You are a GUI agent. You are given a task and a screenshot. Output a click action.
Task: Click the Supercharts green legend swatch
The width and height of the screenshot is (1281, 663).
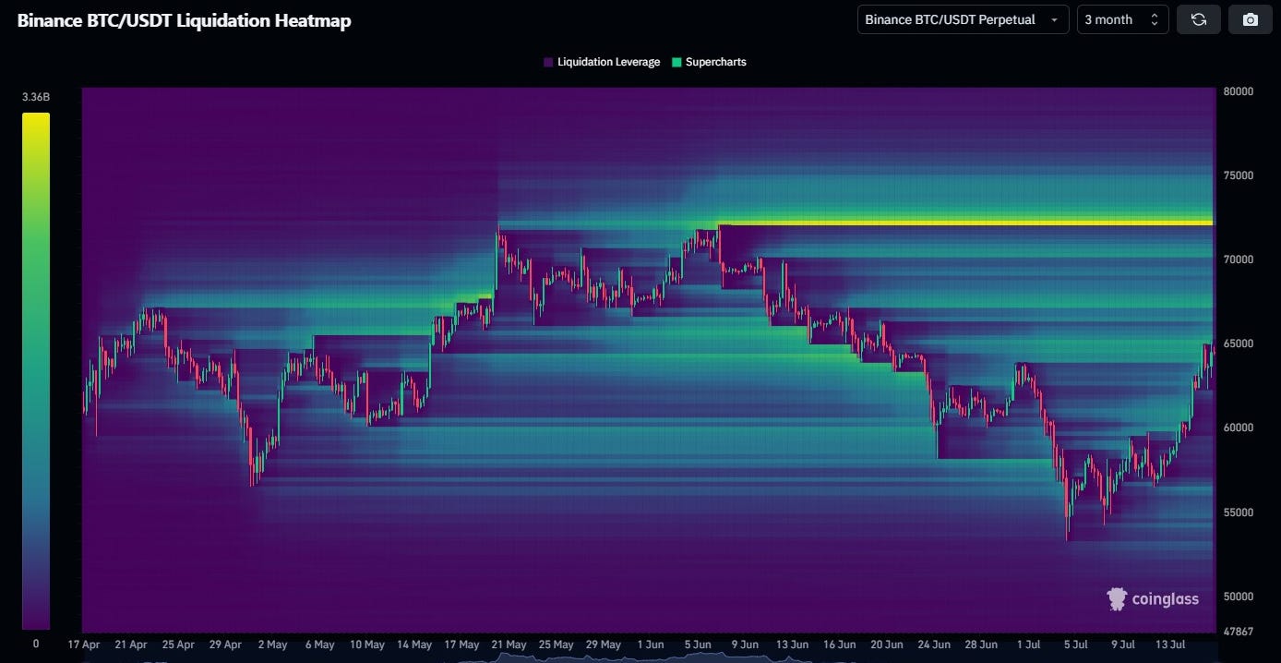676,63
